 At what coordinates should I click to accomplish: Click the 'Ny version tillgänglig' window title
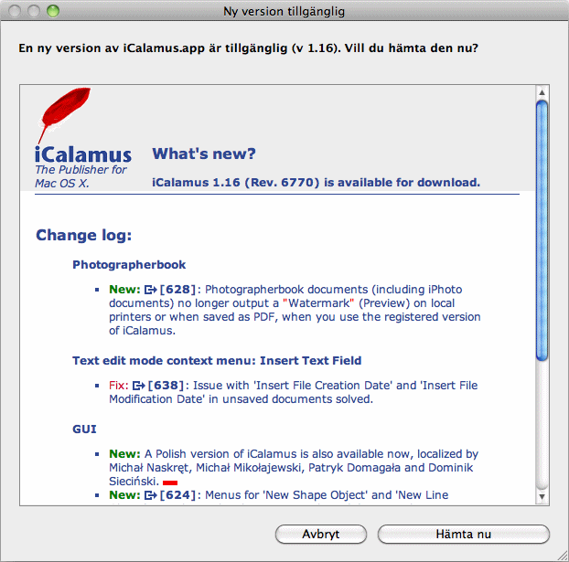click(x=284, y=12)
